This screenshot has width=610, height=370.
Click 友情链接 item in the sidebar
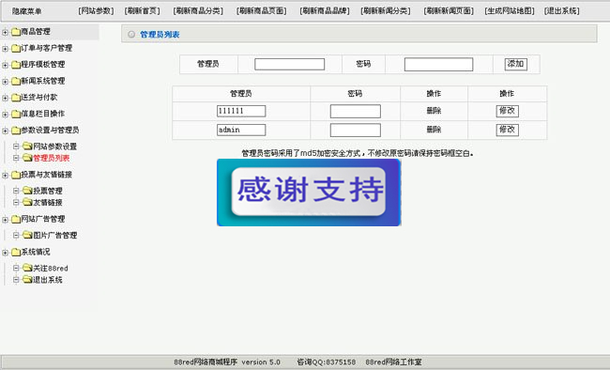48,202
